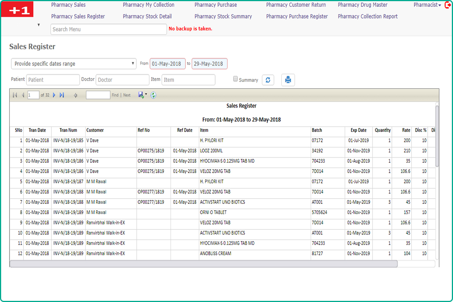Open the dates range dropdown
Image resolution: width=453 pixels, height=302 pixels.
(74, 64)
